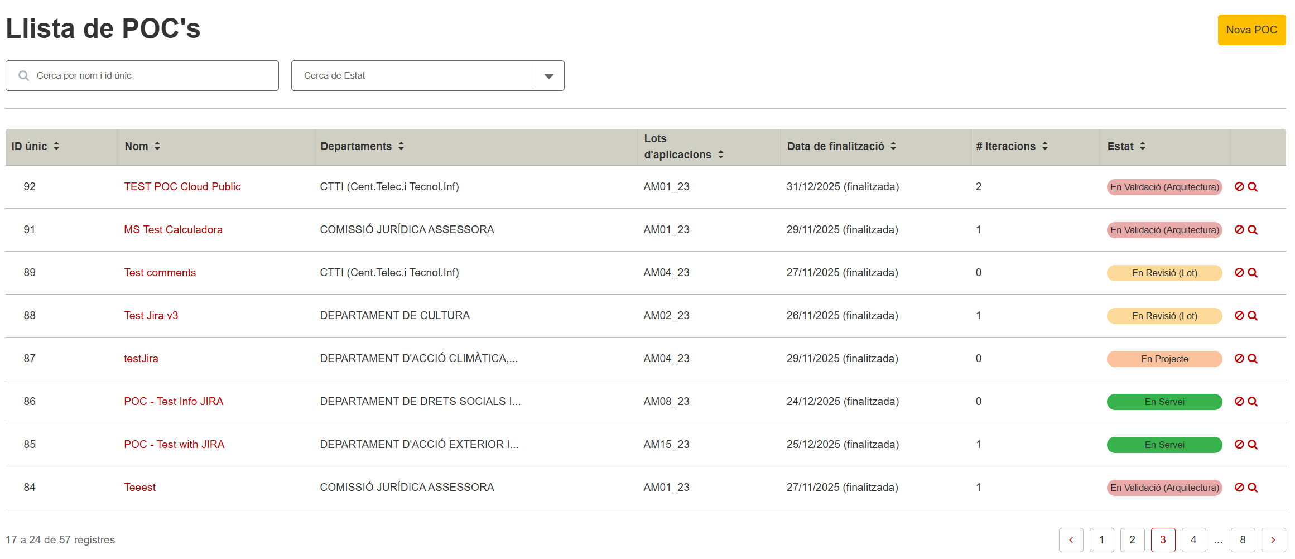
Task: Open the Cerca de Estat dropdown
Action: coord(548,75)
